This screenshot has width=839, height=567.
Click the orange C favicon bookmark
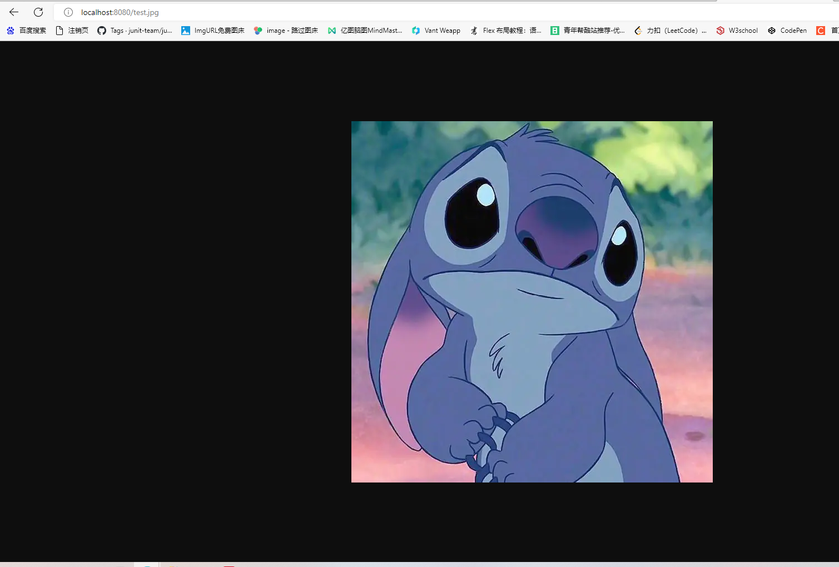821,31
